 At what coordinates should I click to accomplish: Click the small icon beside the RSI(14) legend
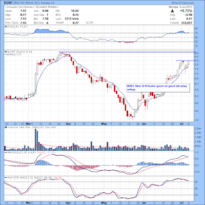6,27
